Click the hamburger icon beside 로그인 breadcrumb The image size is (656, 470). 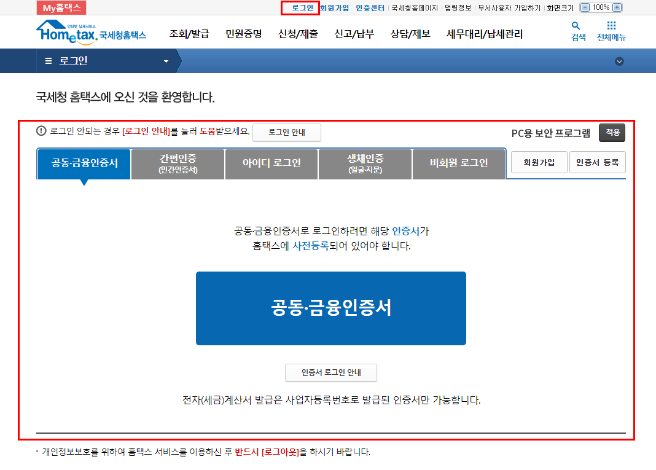point(47,61)
